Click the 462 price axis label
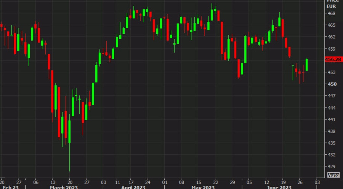343x189 pixels. pos(331,37)
